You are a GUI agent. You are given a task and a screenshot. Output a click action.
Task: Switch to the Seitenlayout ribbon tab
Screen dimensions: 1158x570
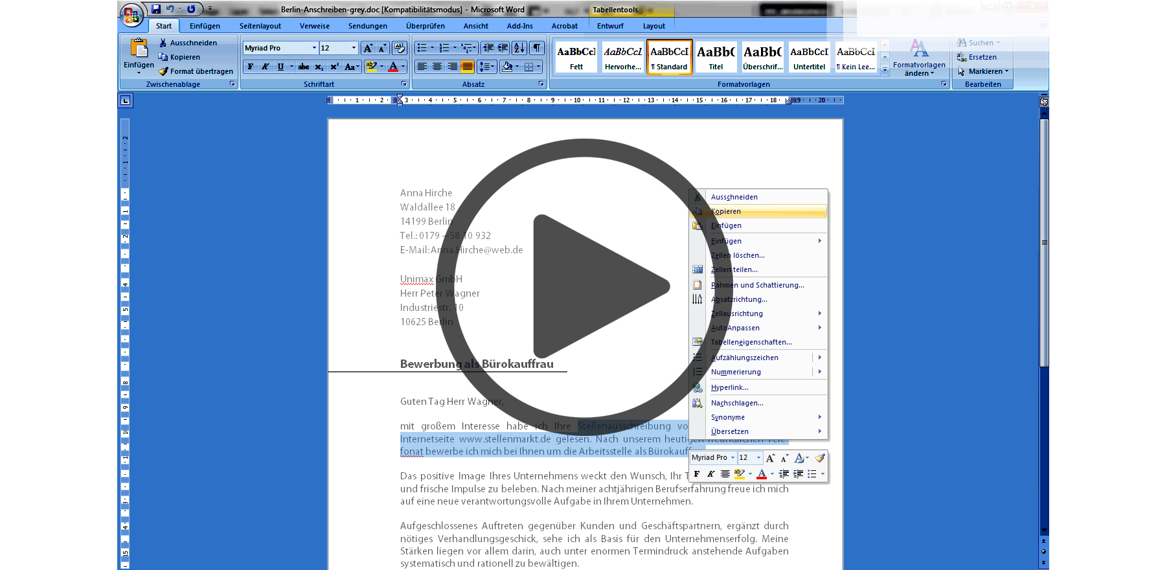coord(260,26)
